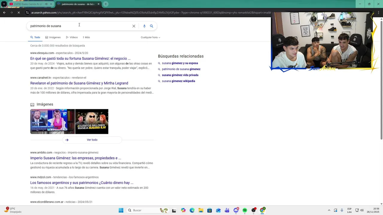Restore the browser window size
The image size is (383, 215).
pyautogui.click(x=369, y=4)
